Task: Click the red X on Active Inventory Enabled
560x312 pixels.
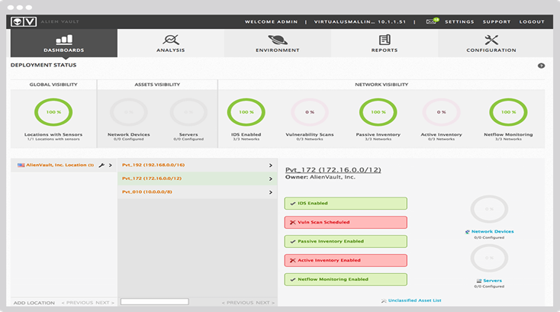Action: tap(292, 261)
